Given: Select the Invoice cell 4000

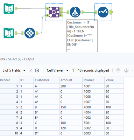Looking at the screenshot, I should pyautogui.click(x=93, y=107).
